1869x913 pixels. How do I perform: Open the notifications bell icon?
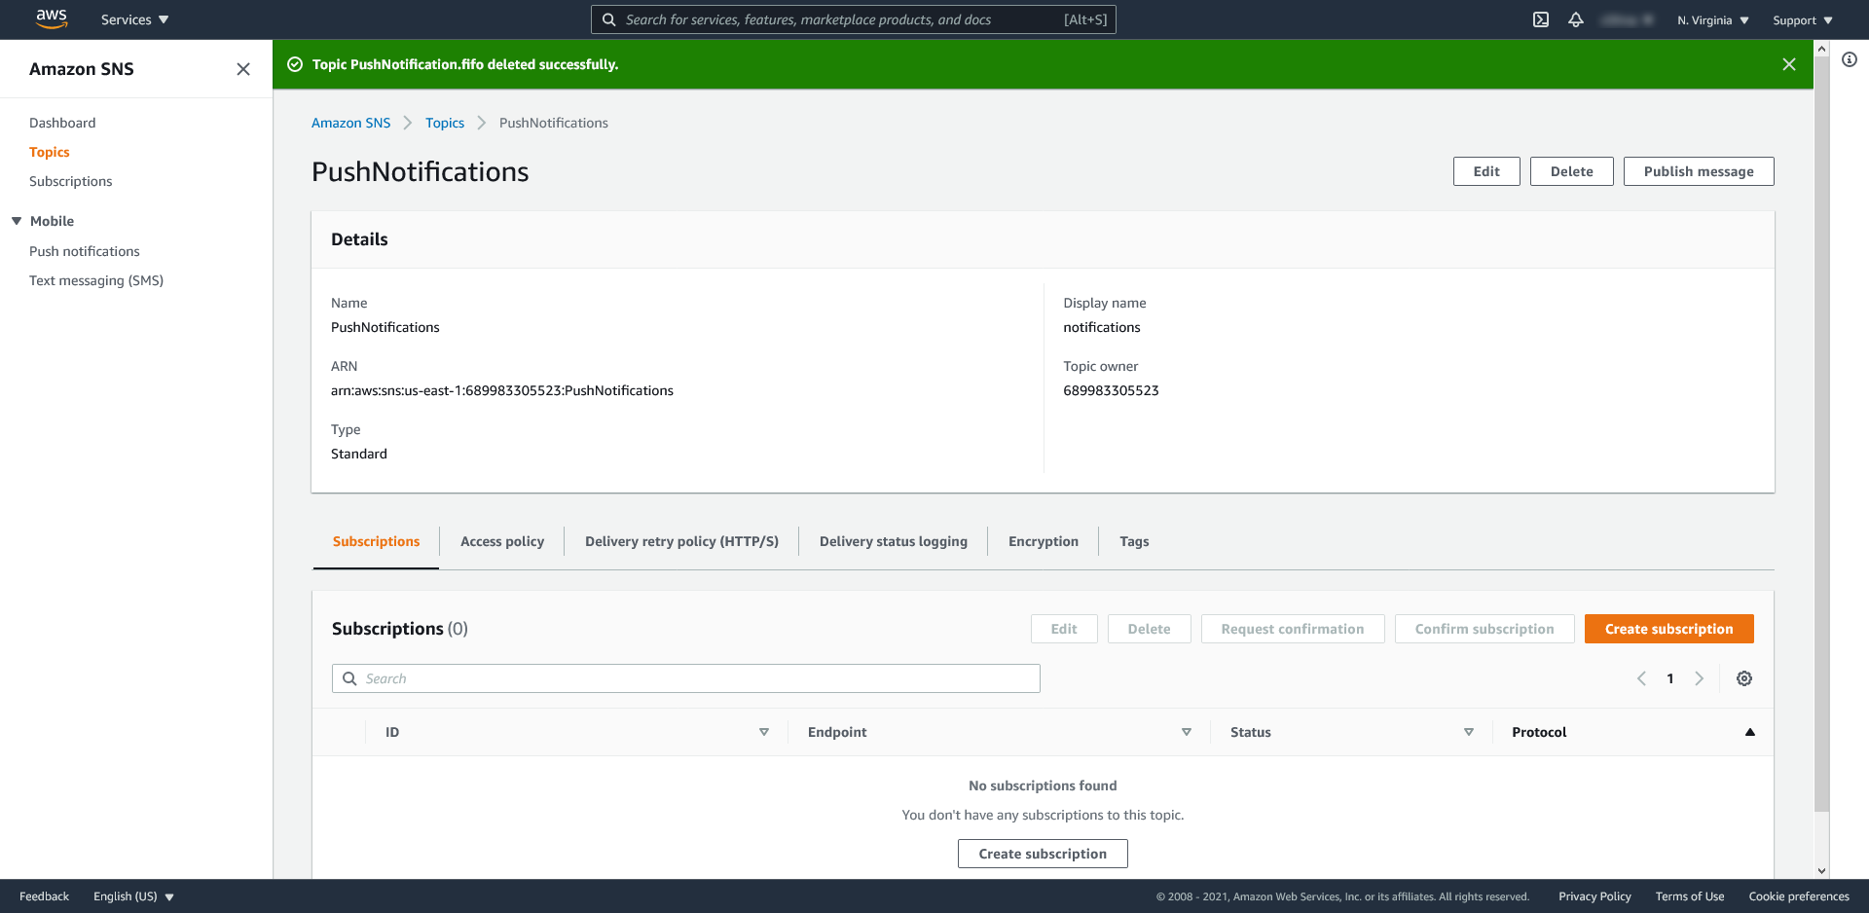1576,19
